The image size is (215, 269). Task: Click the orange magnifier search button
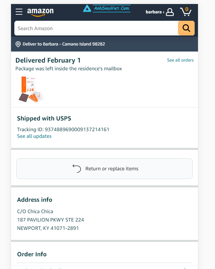coord(186,28)
